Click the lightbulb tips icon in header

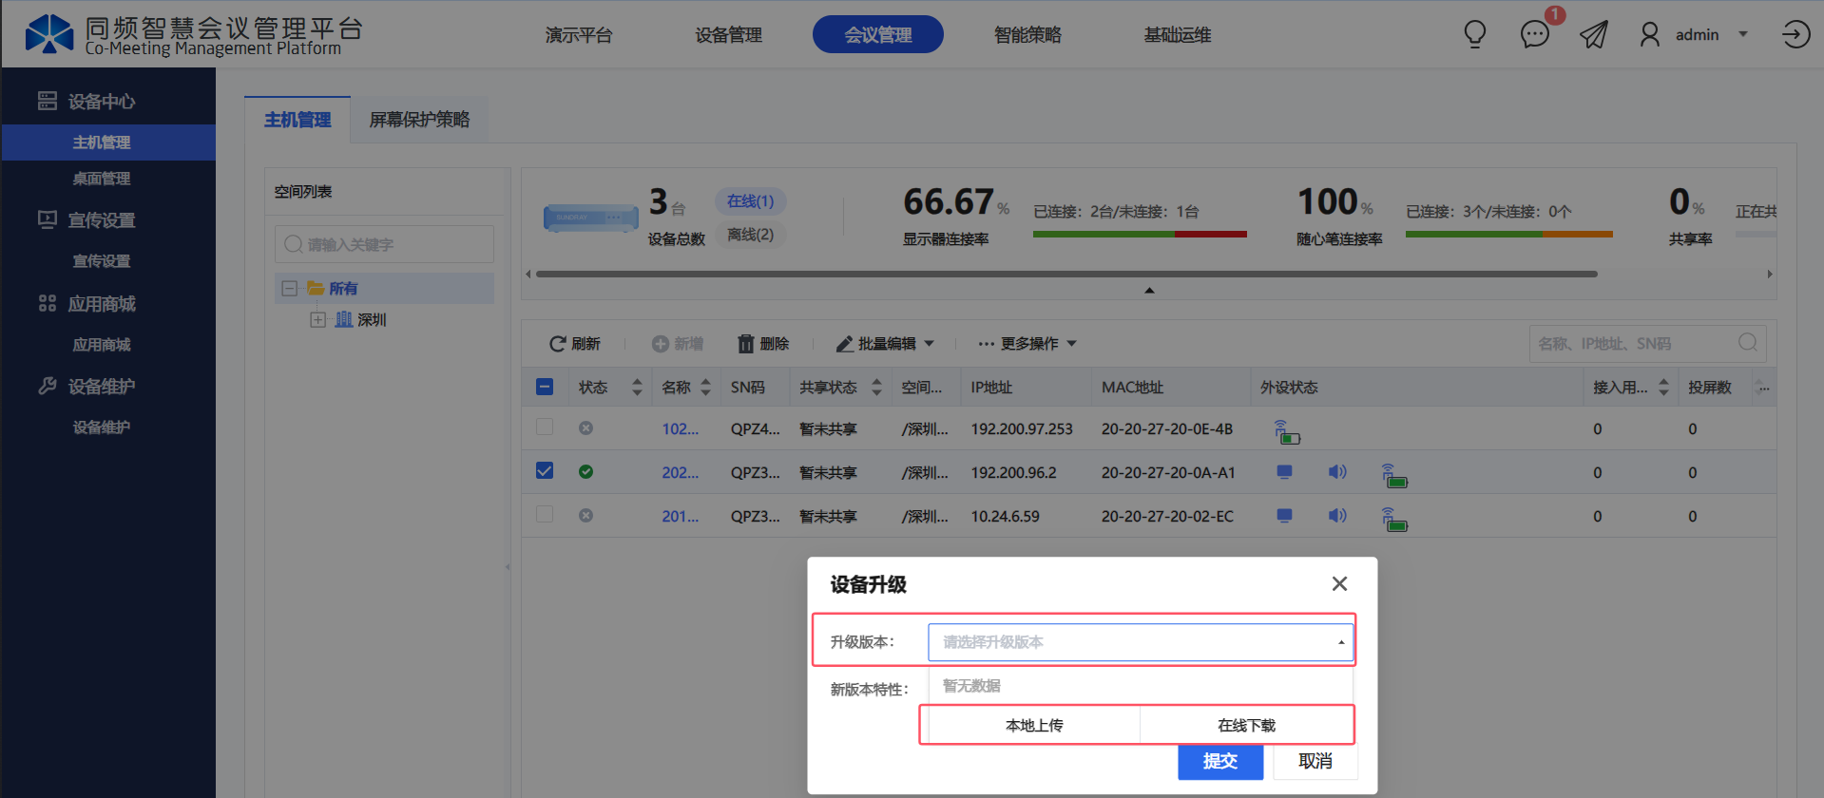(x=1474, y=35)
